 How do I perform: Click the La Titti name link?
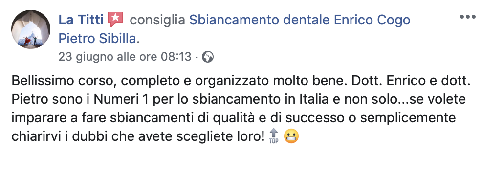point(81,21)
